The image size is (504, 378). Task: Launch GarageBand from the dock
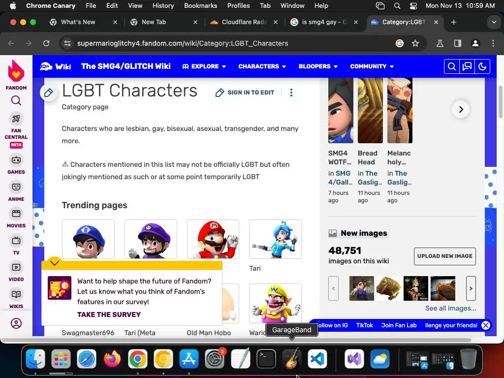click(x=291, y=359)
